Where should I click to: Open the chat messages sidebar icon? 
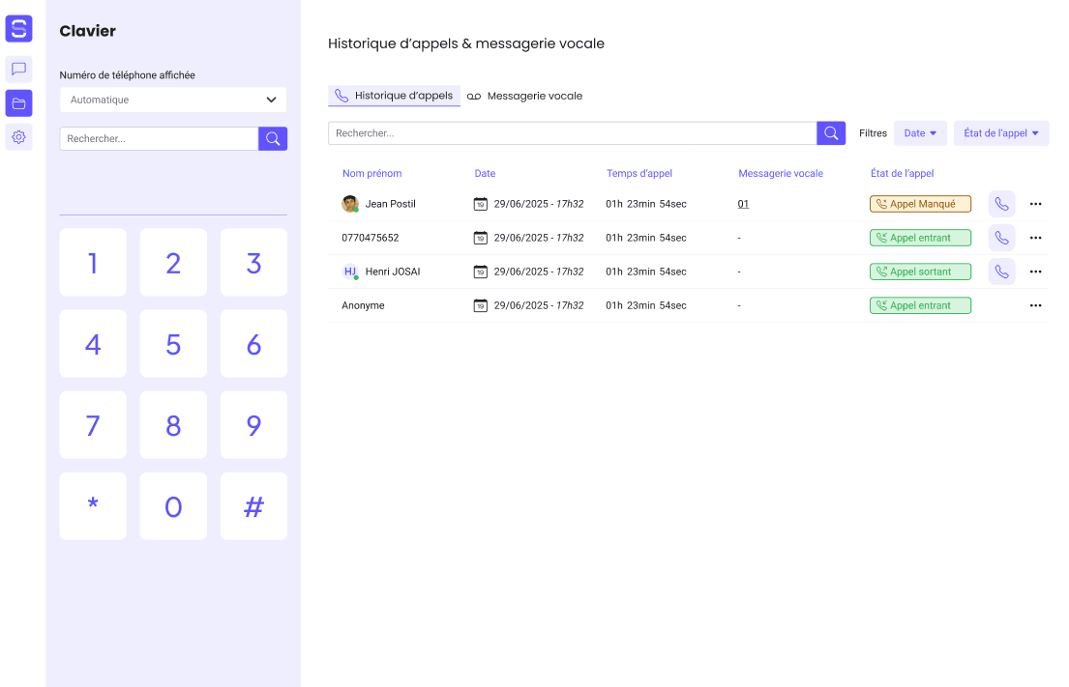18,69
